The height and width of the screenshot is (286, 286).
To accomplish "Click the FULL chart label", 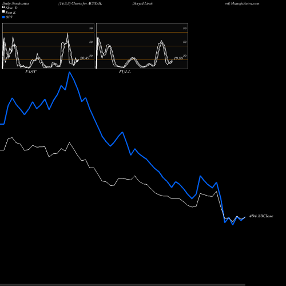I will pyautogui.click(x=125, y=72).
